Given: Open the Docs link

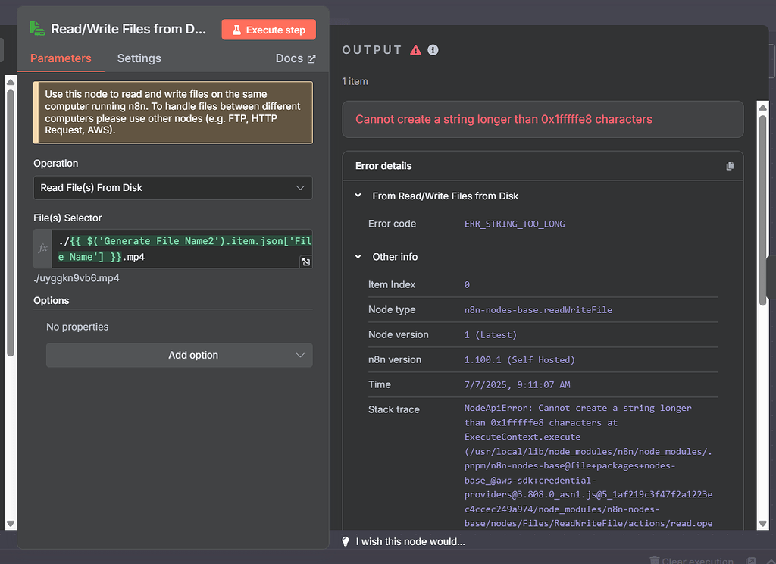Looking at the screenshot, I should point(295,58).
